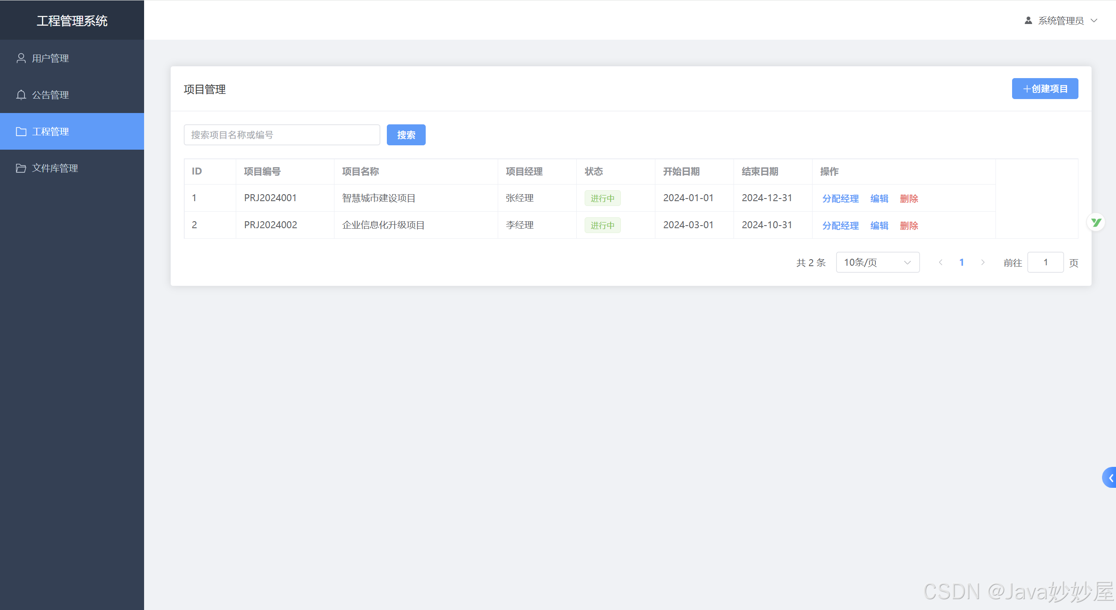Click the green floating assistant icon
This screenshot has height=610, width=1116.
point(1096,223)
